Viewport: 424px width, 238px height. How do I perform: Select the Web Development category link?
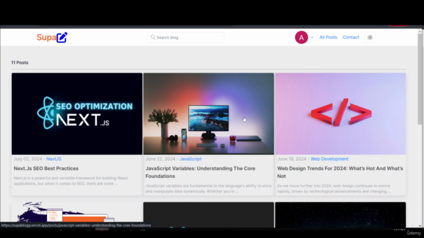[x=330, y=159]
